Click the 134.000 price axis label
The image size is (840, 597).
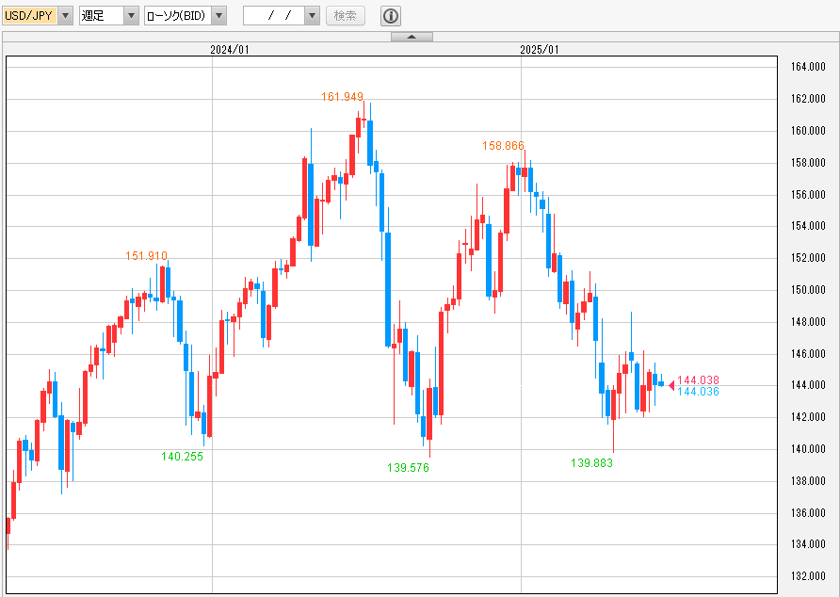coord(808,544)
